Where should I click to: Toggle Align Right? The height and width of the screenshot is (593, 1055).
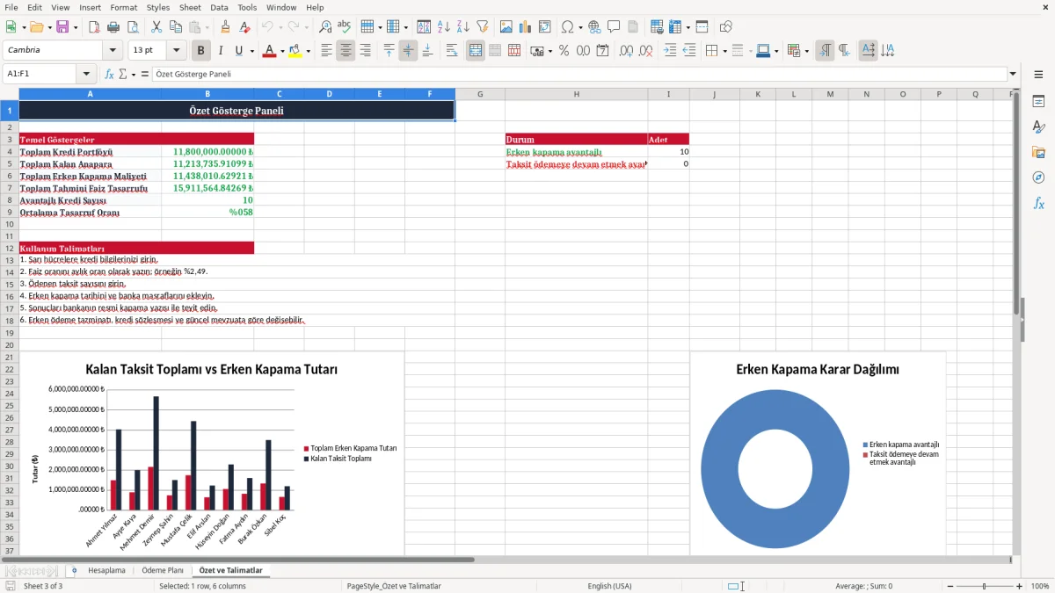pyautogui.click(x=365, y=51)
